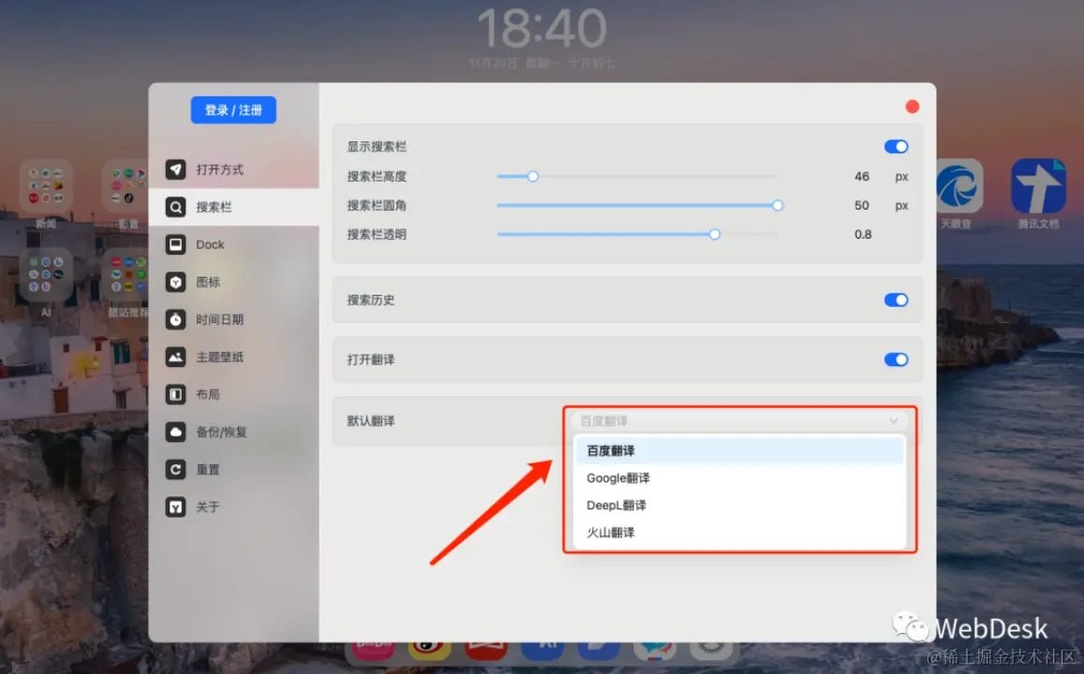Choose 百度翻译 from the dropdown list

click(x=739, y=451)
